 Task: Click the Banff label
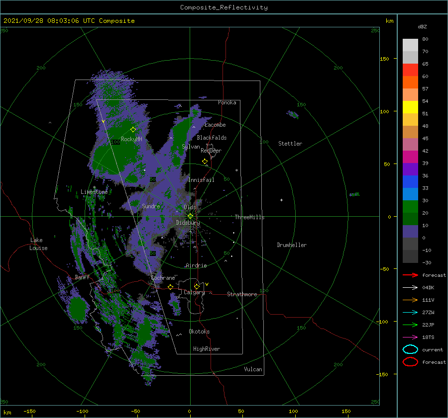coord(82,277)
